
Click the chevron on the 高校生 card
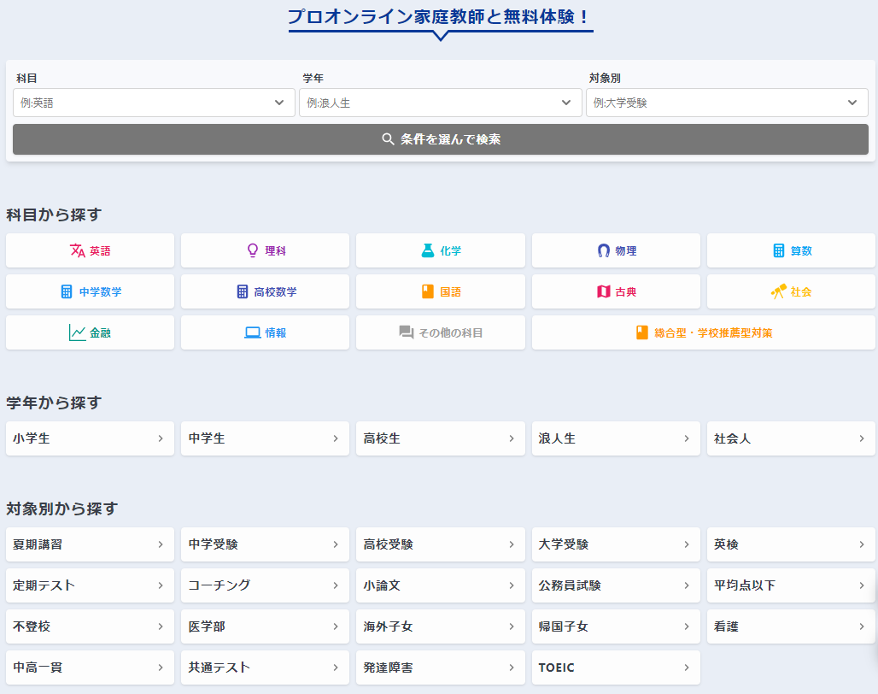(x=512, y=438)
